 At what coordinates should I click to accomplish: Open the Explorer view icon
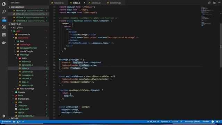4,4
